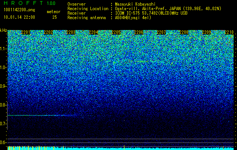The width and height of the screenshot is (237, 150).
Task: Click the meteor label
Action: click(x=54, y=12)
